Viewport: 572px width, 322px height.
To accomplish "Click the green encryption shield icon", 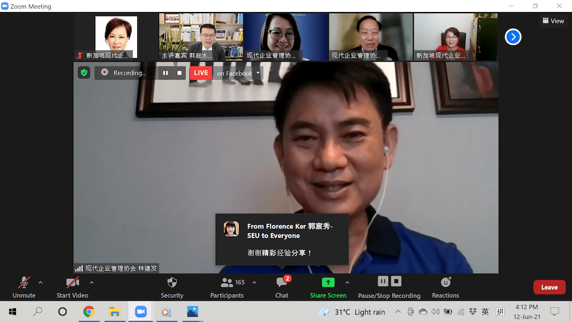I will [x=84, y=73].
